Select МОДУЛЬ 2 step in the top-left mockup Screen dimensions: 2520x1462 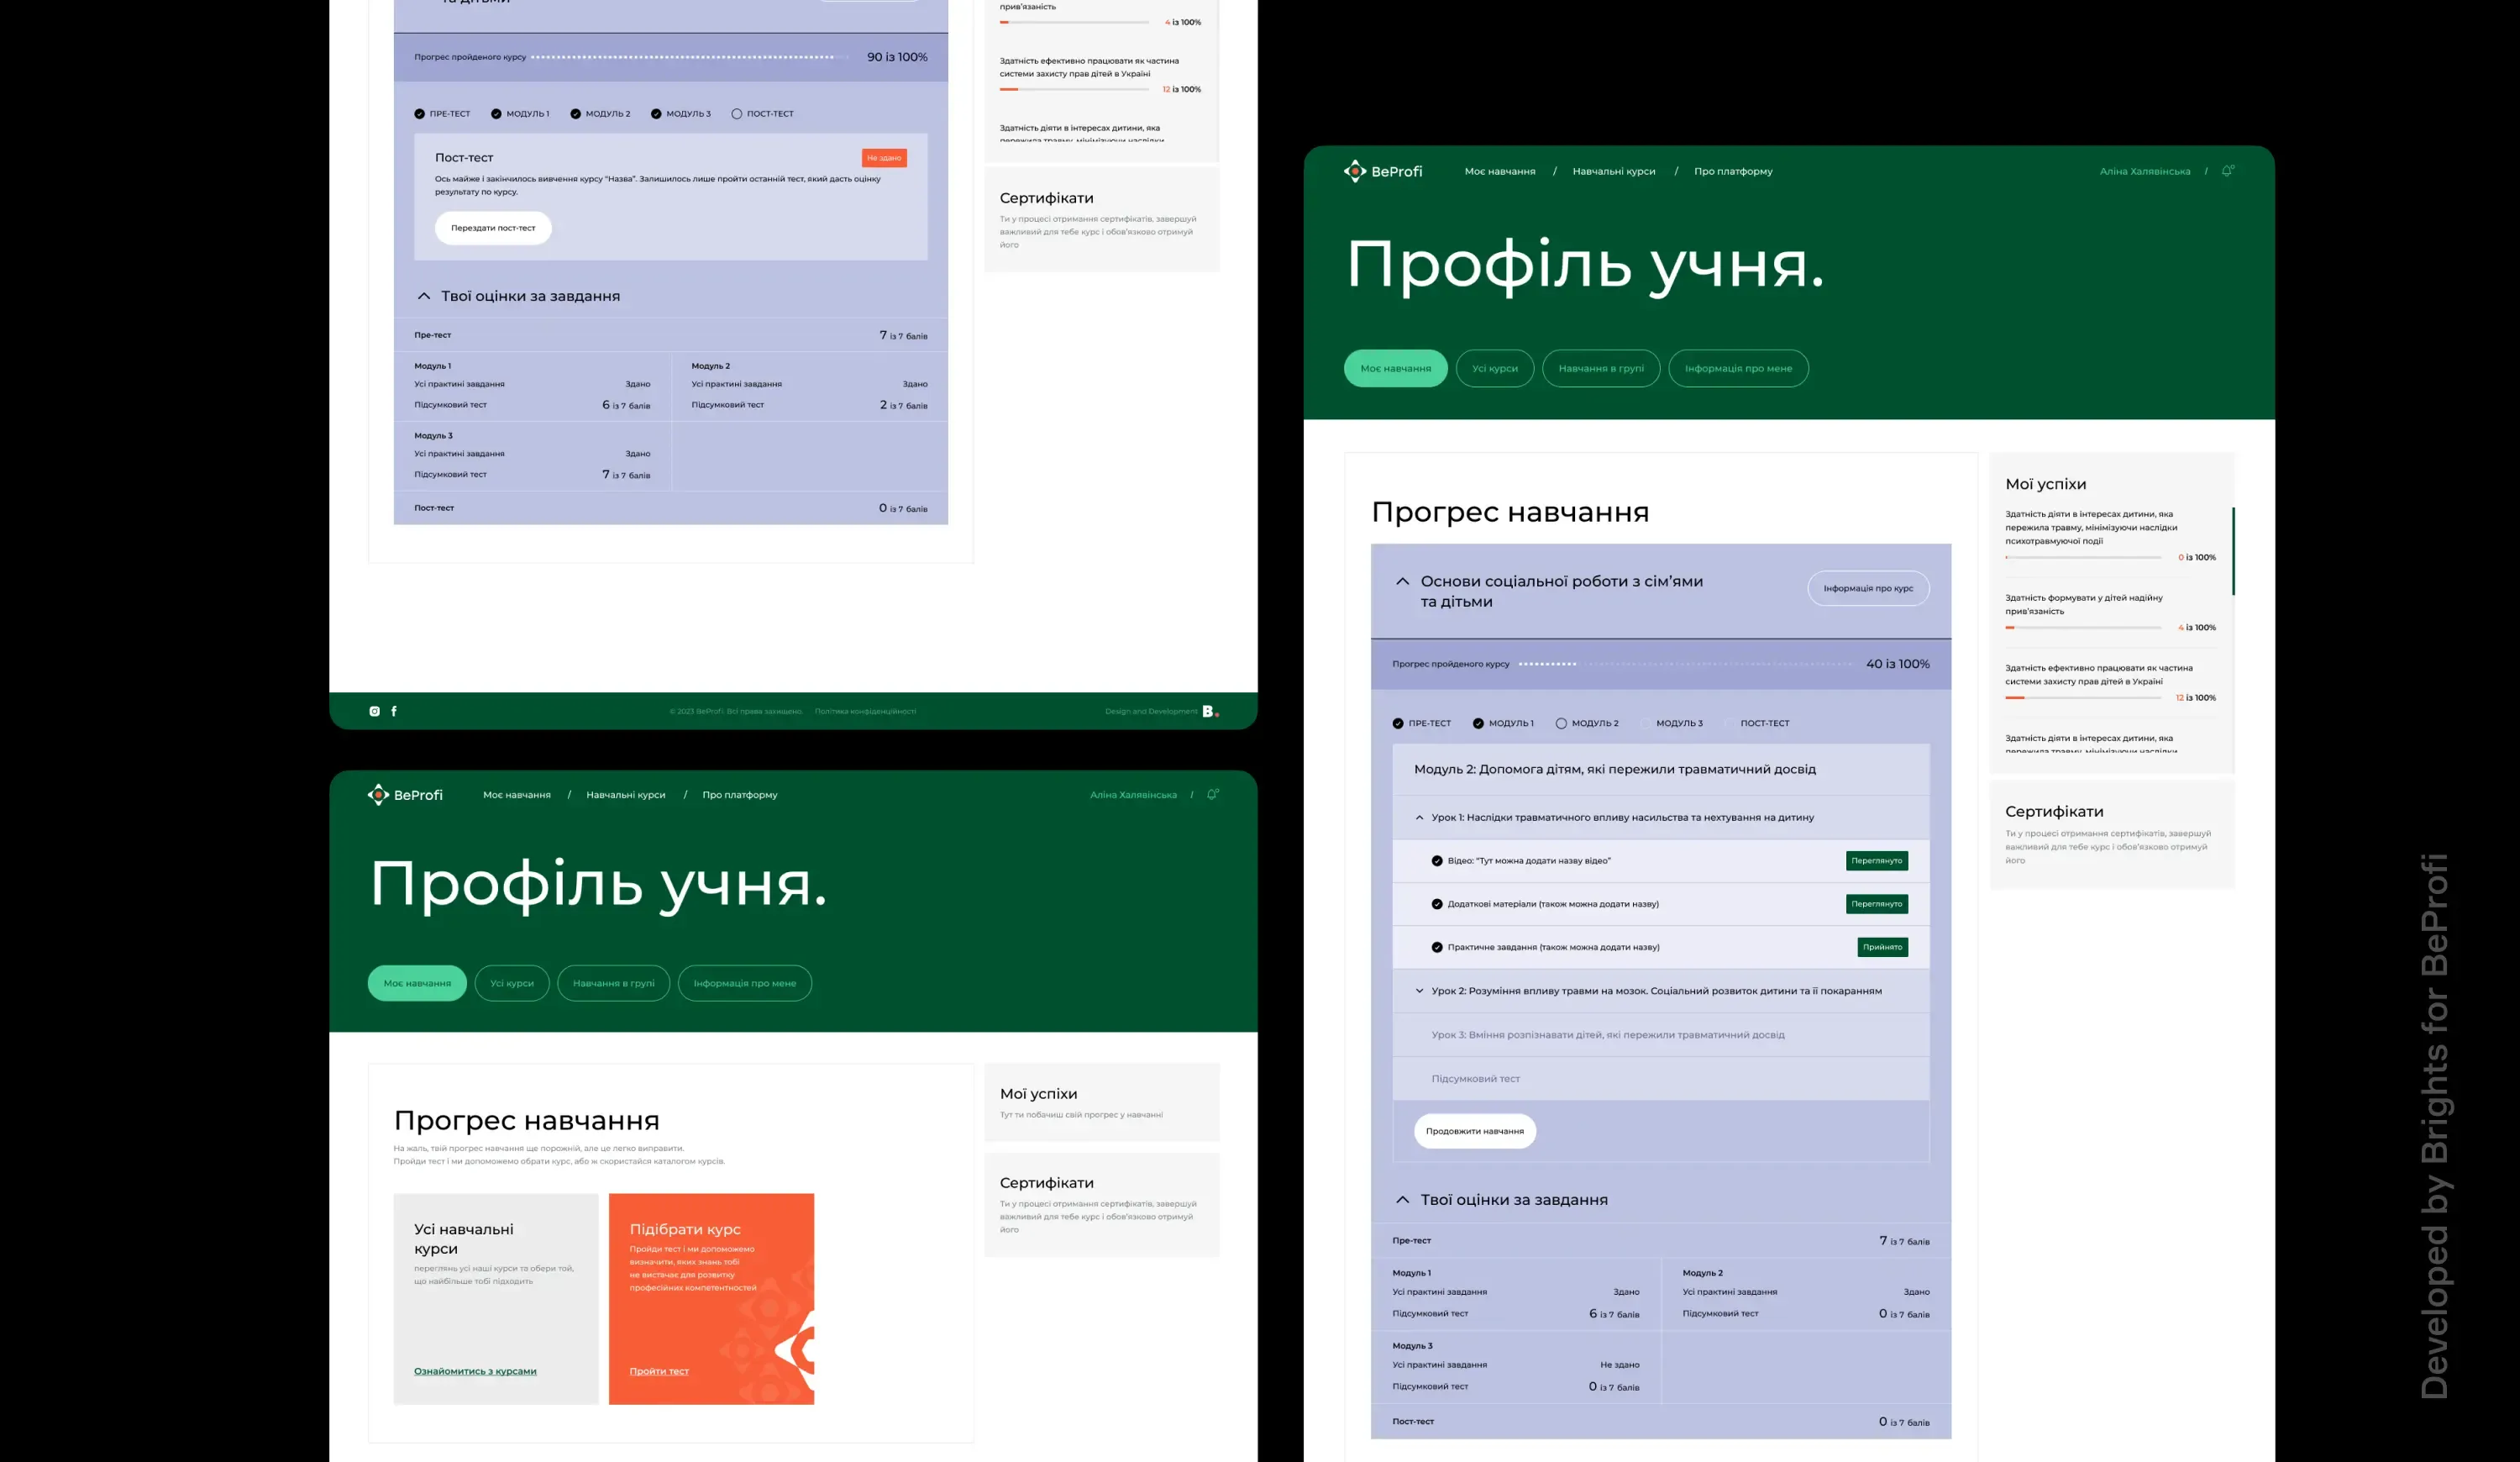[x=600, y=114]
